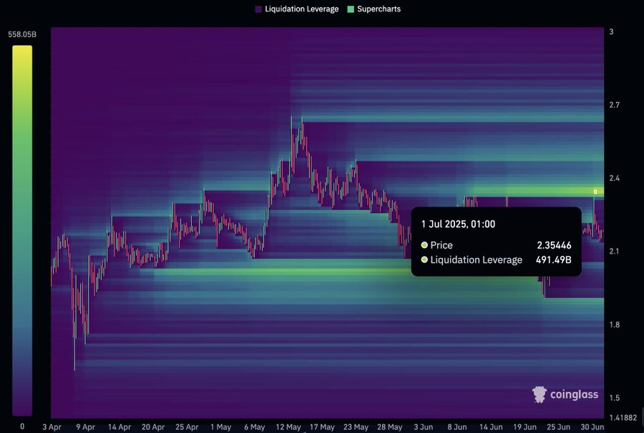The image size is (644, 433).
Task: Toggle the Liquidation Leverage legend entry
Action: 297,9
